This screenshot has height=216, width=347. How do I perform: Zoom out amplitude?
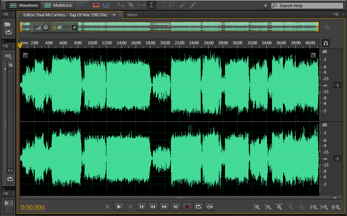pyautogui.click(x=268, y=207)
